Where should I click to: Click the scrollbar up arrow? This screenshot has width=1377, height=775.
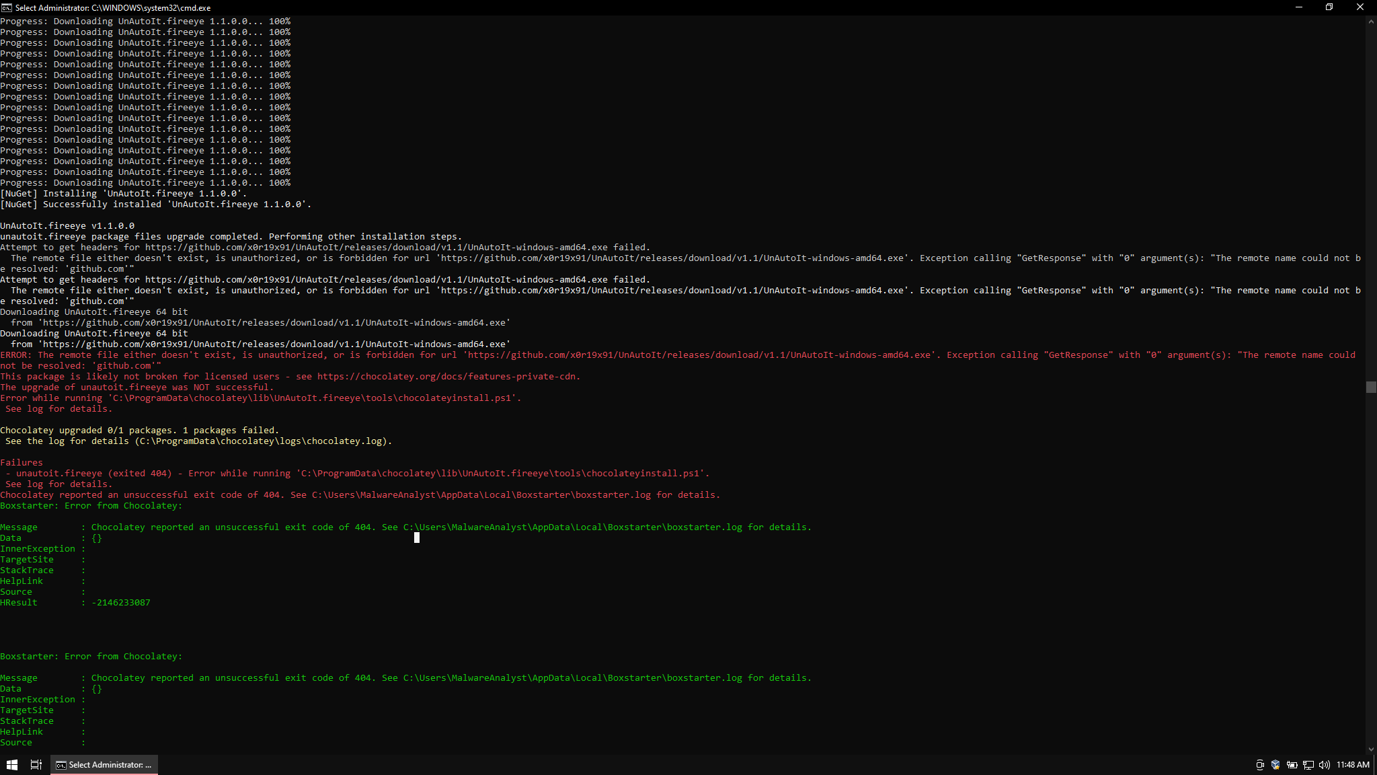point(1371,22)
